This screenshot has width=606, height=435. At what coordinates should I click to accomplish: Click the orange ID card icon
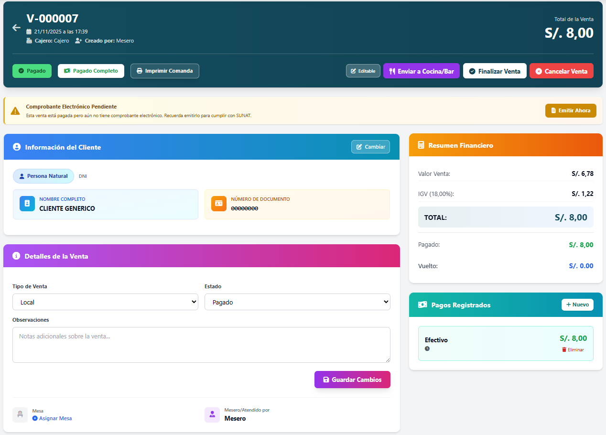(219, 204)
